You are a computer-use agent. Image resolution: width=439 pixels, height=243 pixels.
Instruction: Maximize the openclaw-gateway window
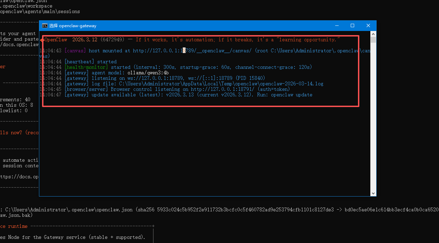point(352,26)
